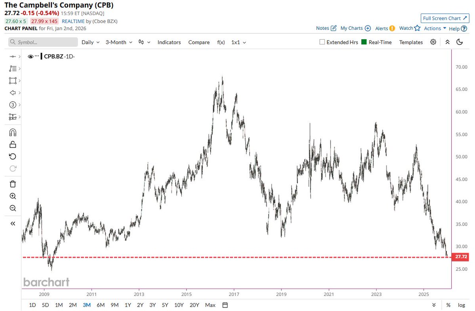
Task: Switch to dark mode with the moon icon
Action: [x=459, y=42]
